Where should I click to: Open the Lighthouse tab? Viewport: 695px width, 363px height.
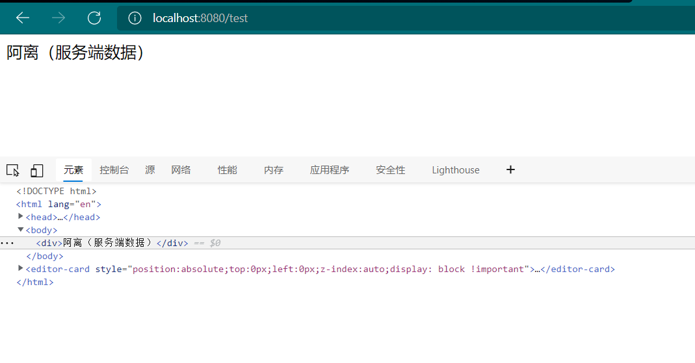456,170
